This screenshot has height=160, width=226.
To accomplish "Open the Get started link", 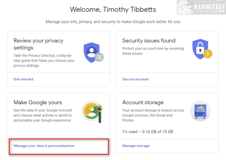I will point(23,79).
